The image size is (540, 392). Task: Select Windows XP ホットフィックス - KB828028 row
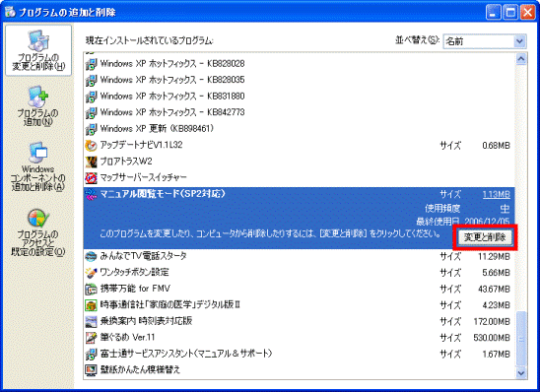[x=299, y=64]
